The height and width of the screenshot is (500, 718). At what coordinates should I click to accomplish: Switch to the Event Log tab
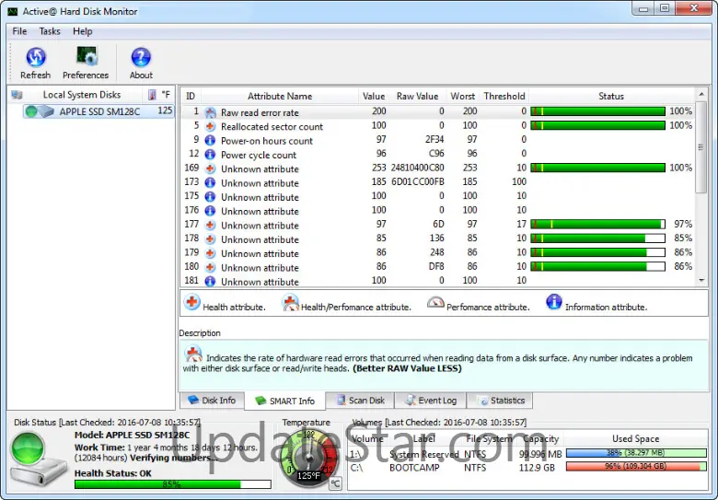tap(431, 401)
